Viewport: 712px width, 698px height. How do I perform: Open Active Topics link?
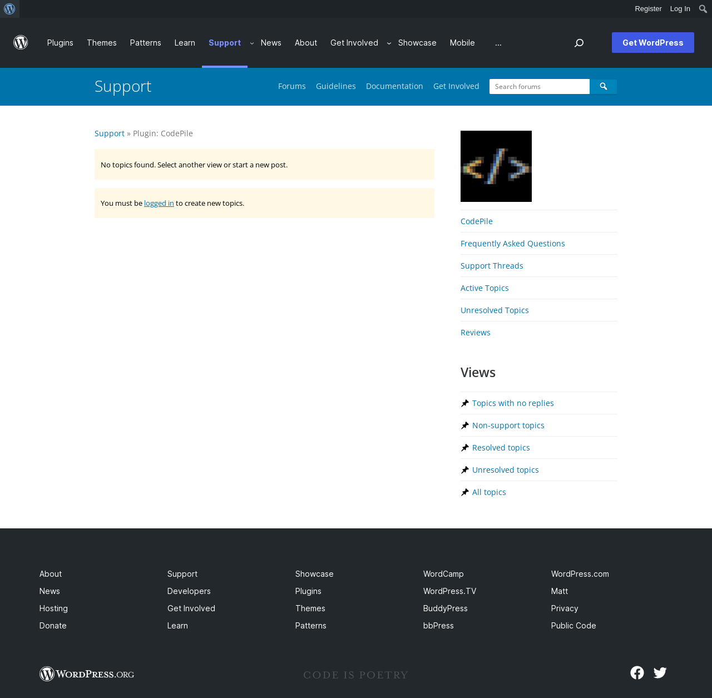pos(484,288)
